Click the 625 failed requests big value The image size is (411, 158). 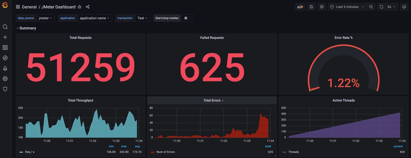tap(212, 67)
